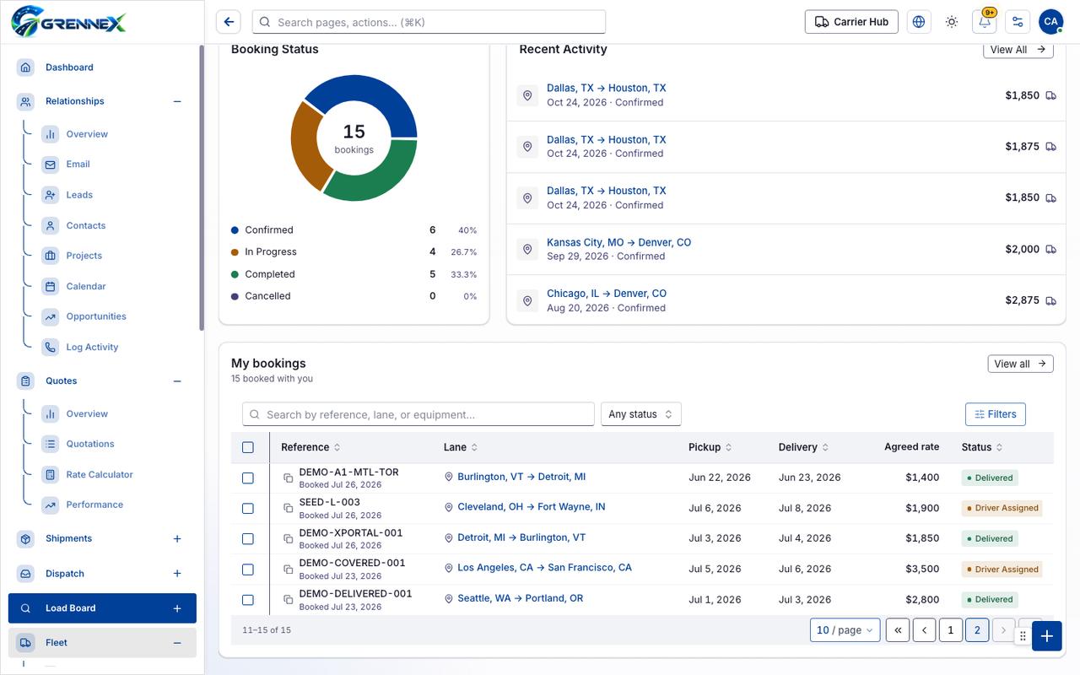Open the Filters button

(x=996, y=414)
